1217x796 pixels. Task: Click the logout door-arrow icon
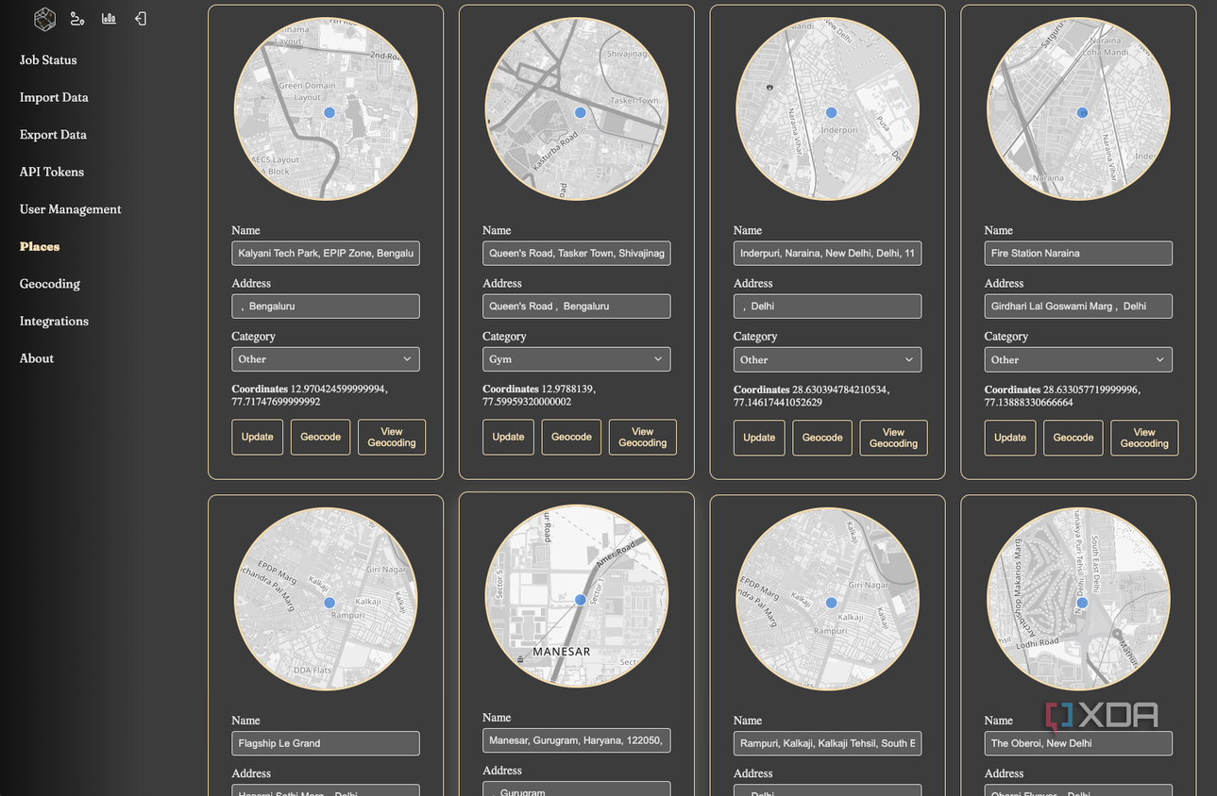tap(140, 18)
